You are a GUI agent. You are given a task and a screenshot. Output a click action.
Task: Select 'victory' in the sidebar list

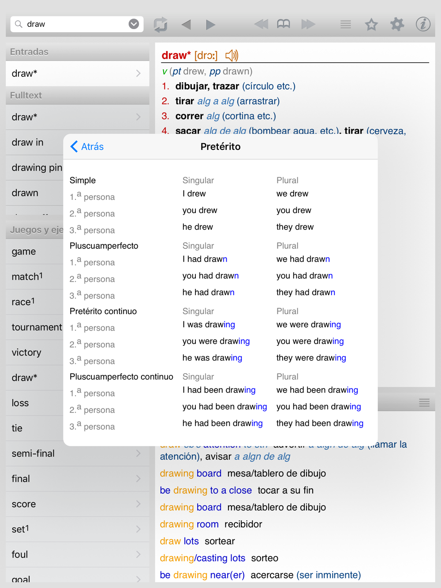coord(34,352)
